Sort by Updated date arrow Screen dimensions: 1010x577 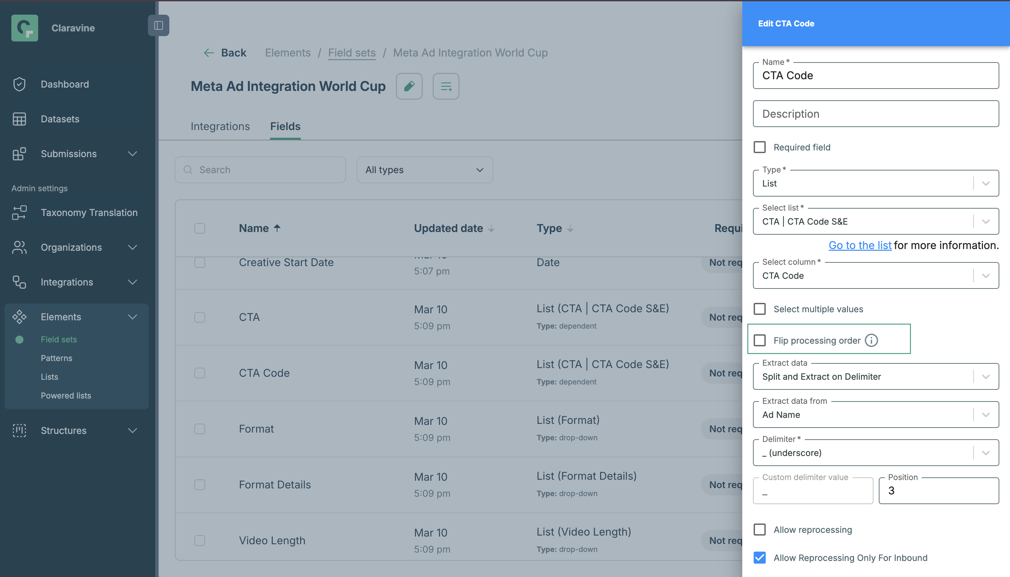(x=491, y=229)
